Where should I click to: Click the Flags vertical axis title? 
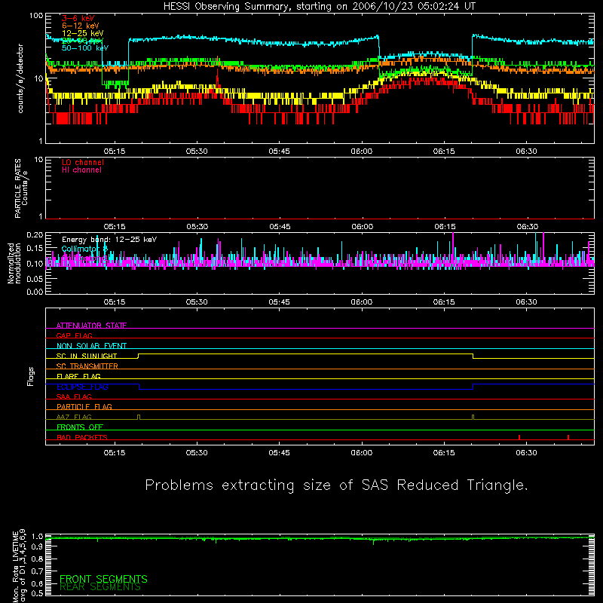tap(31, 376)
